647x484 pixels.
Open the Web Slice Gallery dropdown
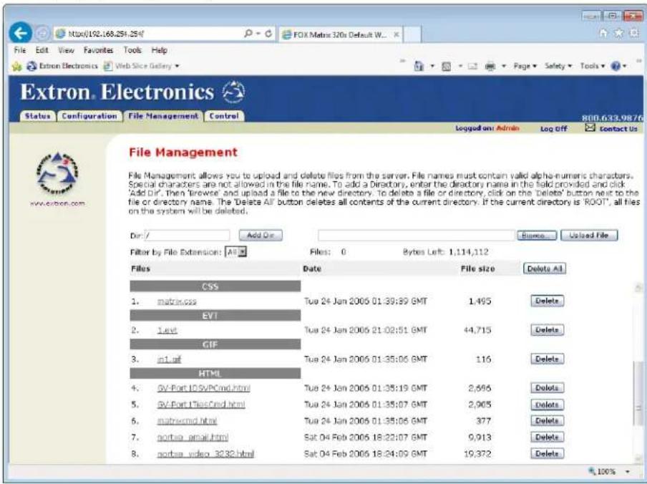point(177,66)
